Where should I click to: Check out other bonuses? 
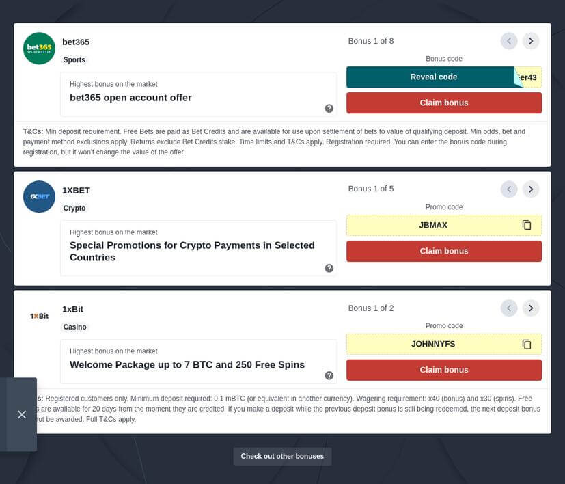tap(282, 457)
